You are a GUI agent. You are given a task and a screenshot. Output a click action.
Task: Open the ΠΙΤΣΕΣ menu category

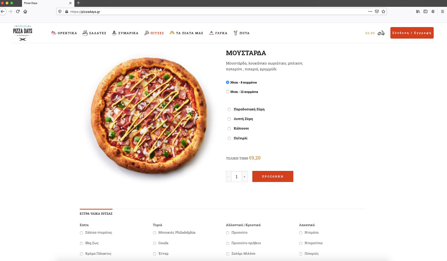(x=154, y=33)
